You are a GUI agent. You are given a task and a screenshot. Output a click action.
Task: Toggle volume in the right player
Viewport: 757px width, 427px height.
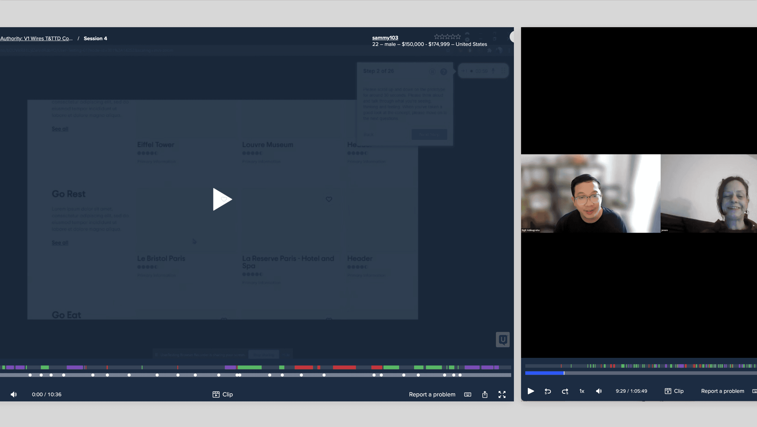[599, 391]
